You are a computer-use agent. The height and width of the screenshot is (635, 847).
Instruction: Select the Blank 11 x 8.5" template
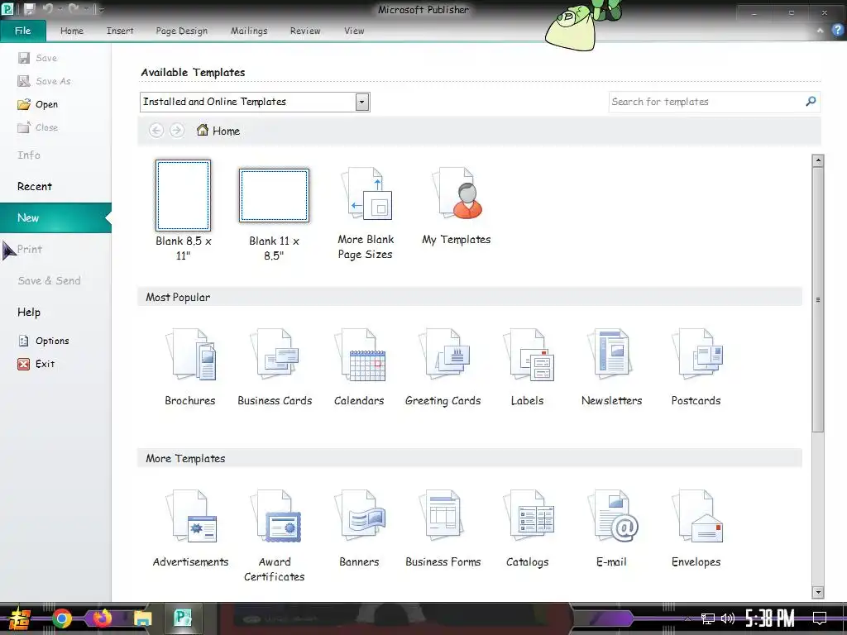click(x=274, y=214)
